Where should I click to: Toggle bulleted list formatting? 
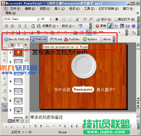point(70,19)
